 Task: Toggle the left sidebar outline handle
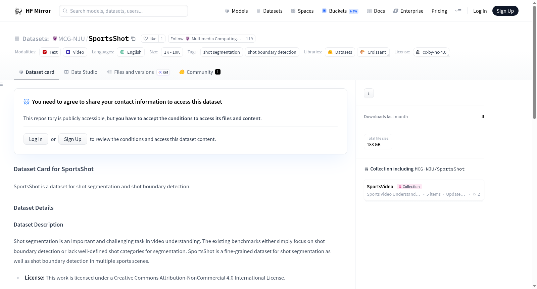(x=1, y=84)
